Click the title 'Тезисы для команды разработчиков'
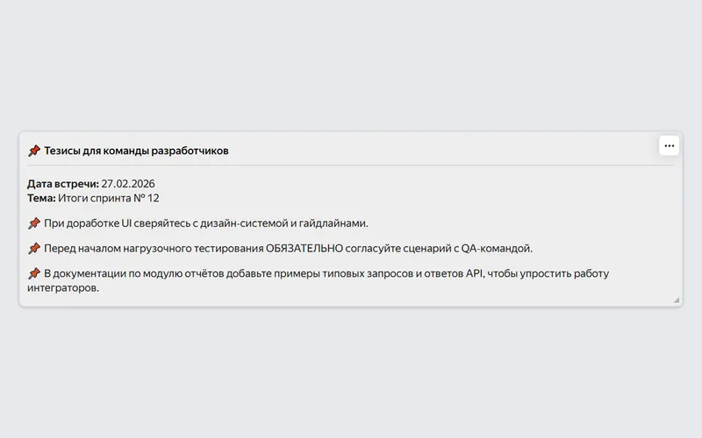 136,151
